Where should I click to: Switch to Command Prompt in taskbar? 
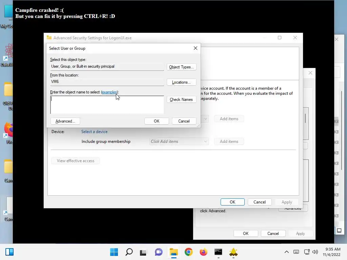[x=218, y=252]
